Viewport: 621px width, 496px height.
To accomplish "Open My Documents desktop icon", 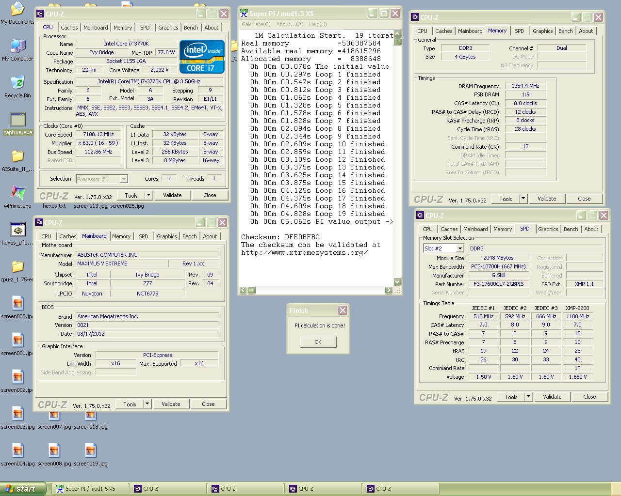I will coord(17,12).
